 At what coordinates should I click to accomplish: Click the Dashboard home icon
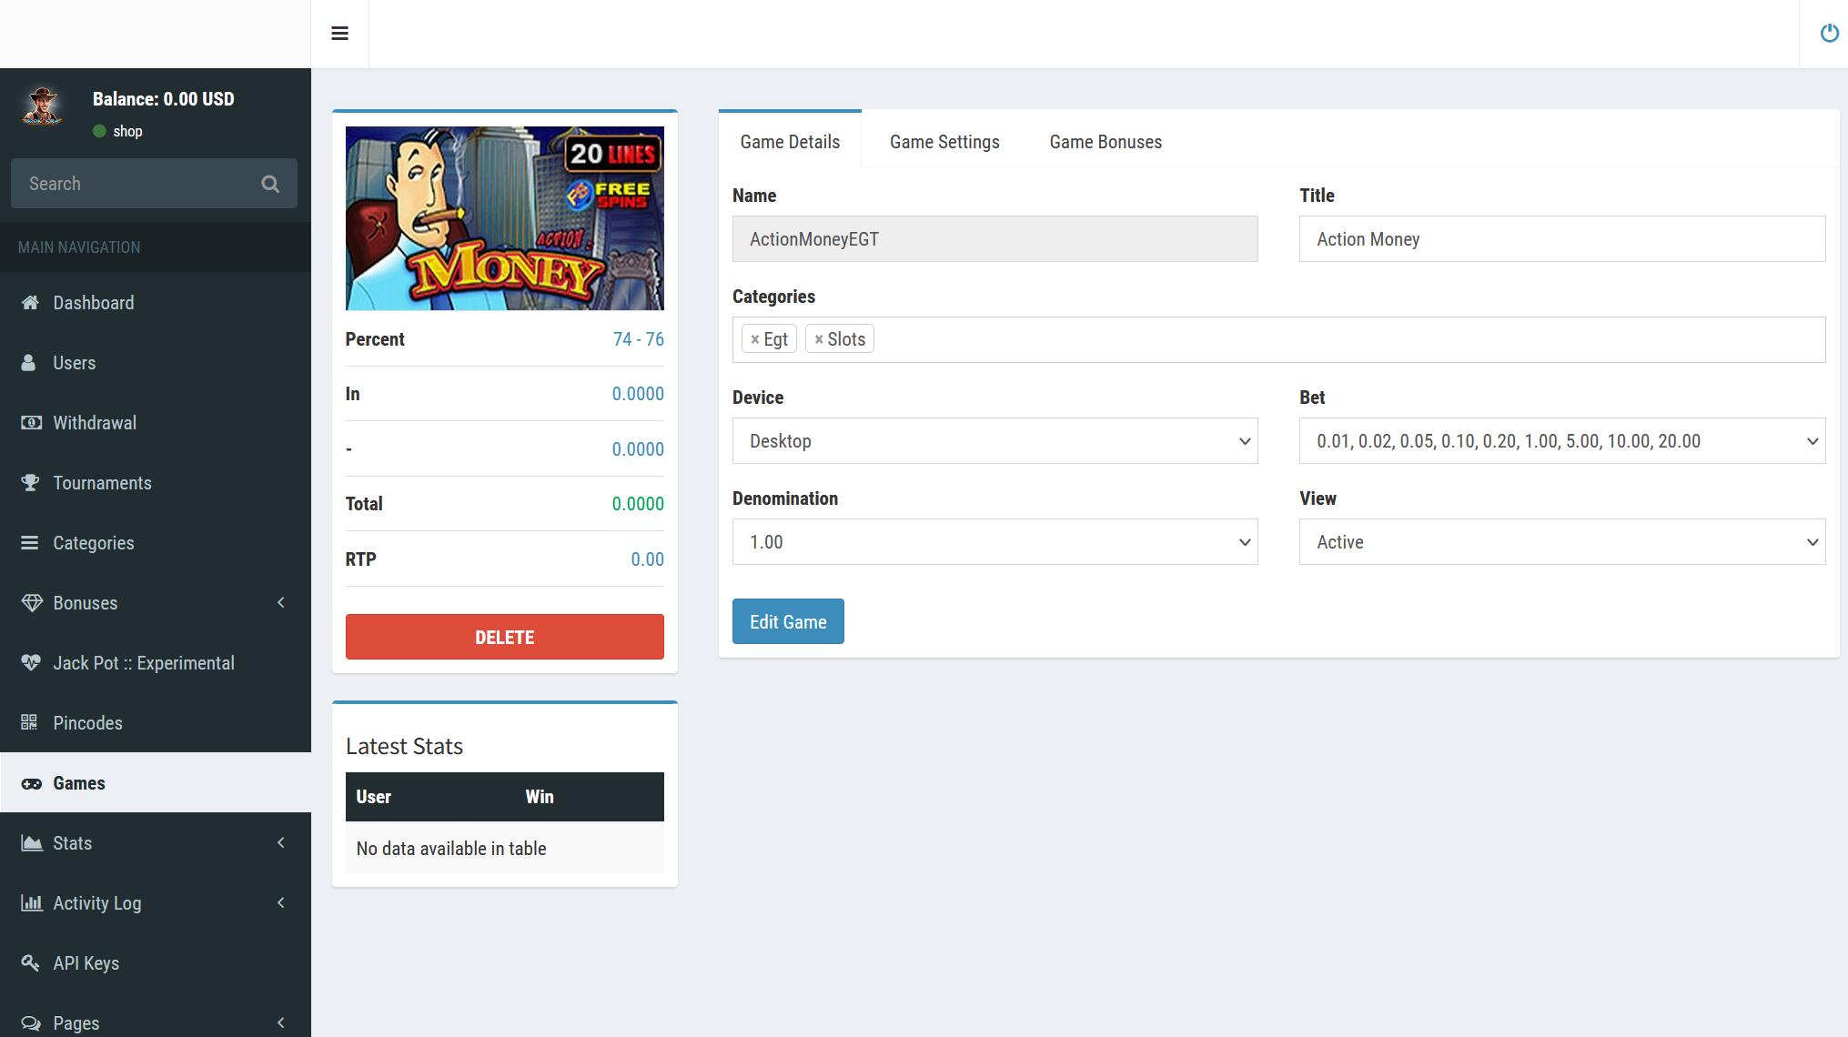pyautogui.click(x=30, y=303)
